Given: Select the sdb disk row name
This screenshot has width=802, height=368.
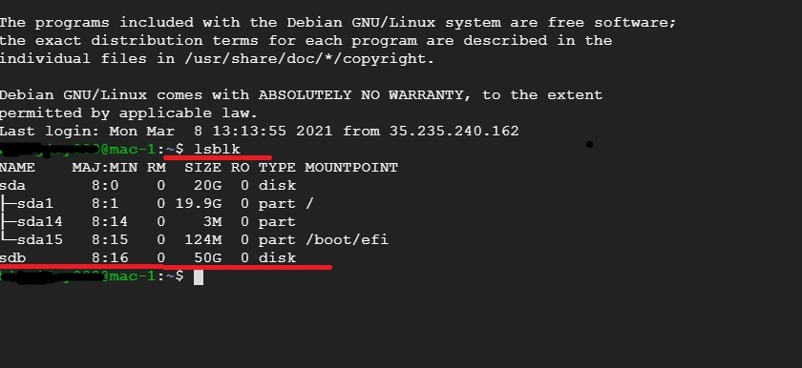Looking at the screenshot, I should (x=12, y=257).
